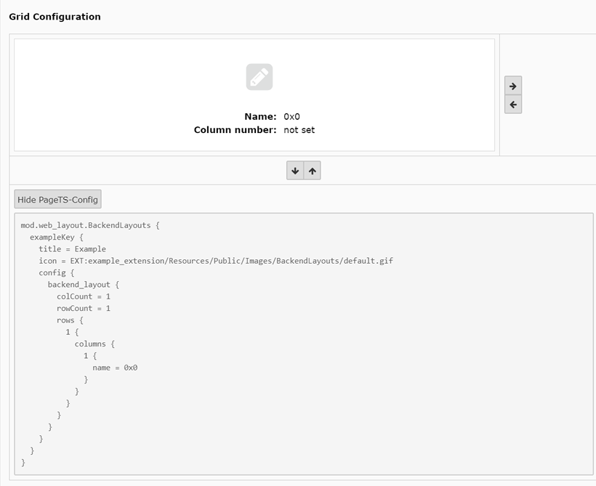596x486 pixels.
Task: Add a column with the right arrow
Action: (513, 86)
